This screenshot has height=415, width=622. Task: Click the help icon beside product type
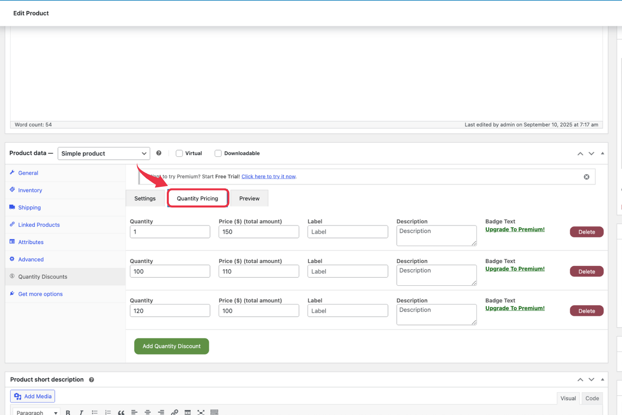159,153
